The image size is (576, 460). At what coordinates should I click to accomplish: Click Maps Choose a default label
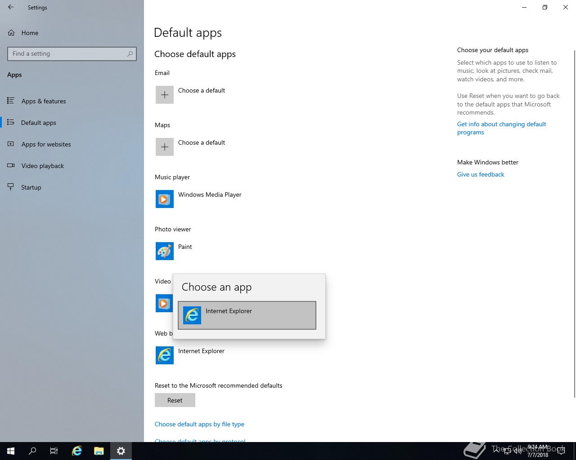[x=202, y=142]
